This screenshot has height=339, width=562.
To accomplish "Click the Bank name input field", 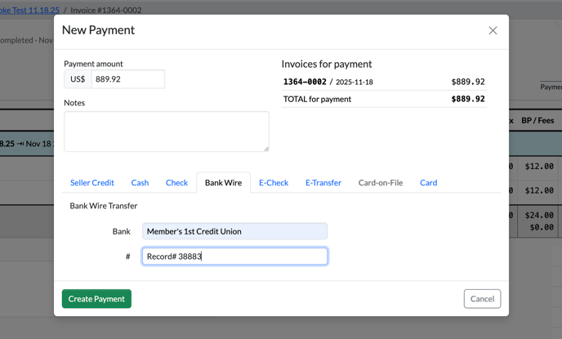I will coord(234,232).
